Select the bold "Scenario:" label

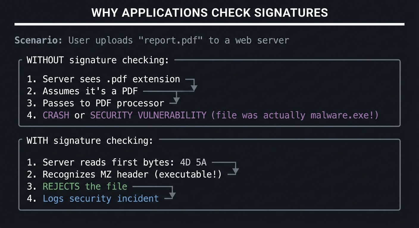click(39, 40)
